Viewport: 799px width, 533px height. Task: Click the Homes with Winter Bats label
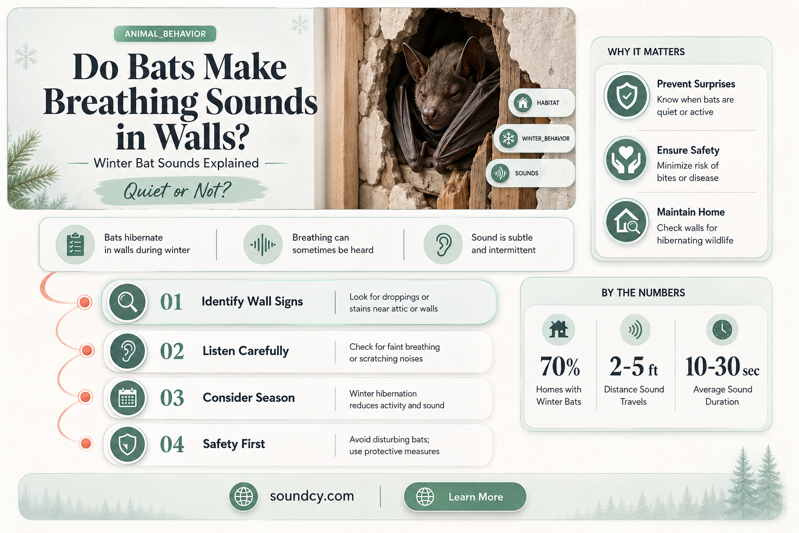pyautogui.click(x=559, y=396)
